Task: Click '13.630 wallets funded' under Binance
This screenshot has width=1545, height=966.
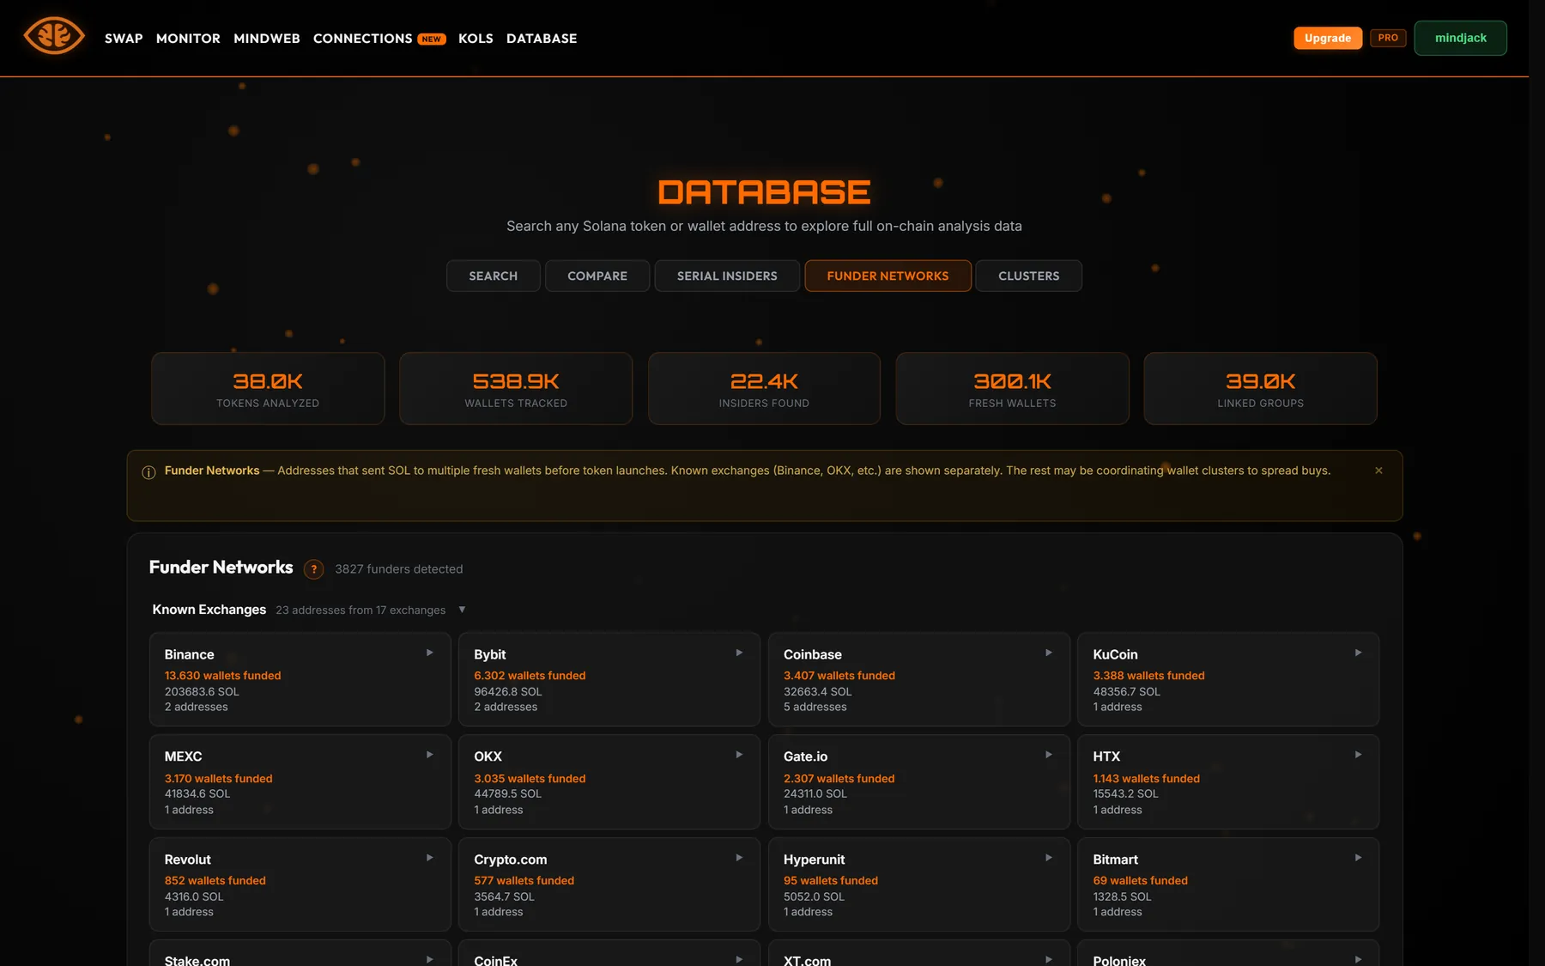Action: tap(223, 676)
